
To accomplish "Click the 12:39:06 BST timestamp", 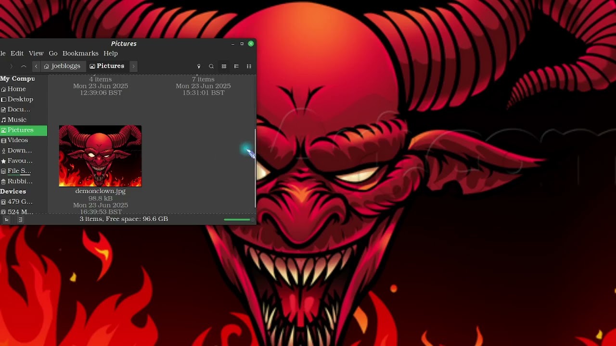I will (x=101, y=93).
